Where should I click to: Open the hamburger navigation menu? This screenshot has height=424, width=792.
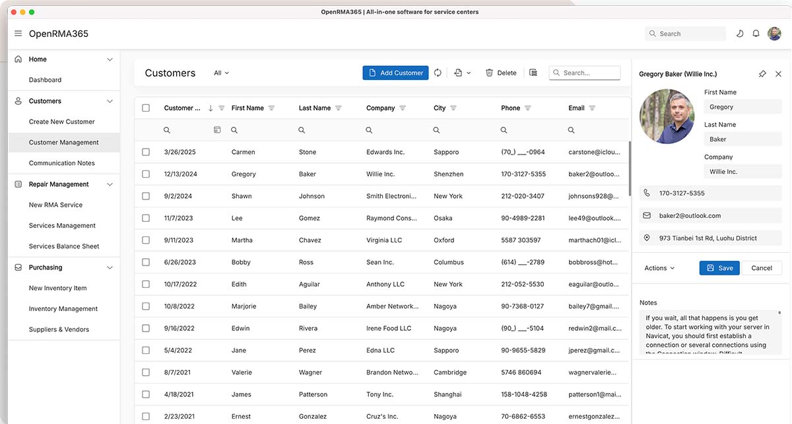coord(18,34)
